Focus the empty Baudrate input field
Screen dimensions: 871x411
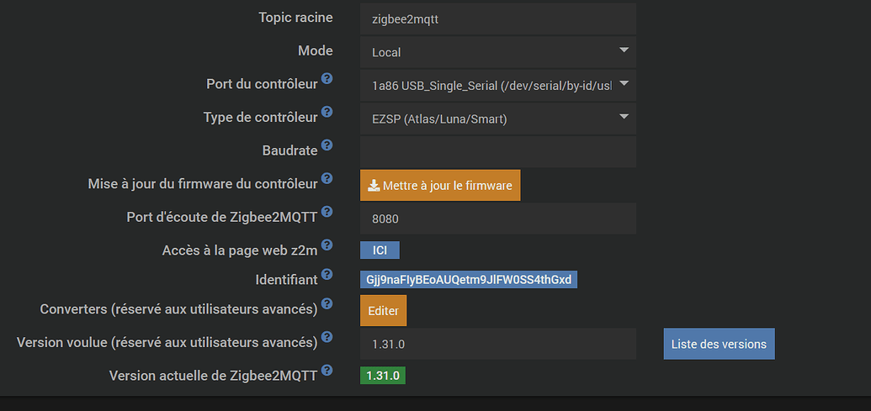point(497,151)
